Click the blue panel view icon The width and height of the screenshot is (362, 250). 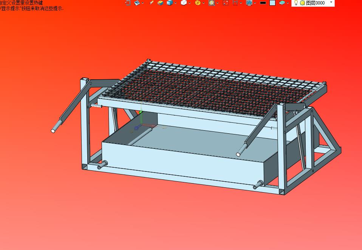(137, 3)
